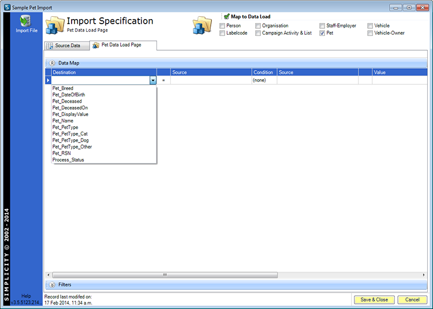
Task: Choose Pet_RSN from the list
Action: click(x=104, y=153)
